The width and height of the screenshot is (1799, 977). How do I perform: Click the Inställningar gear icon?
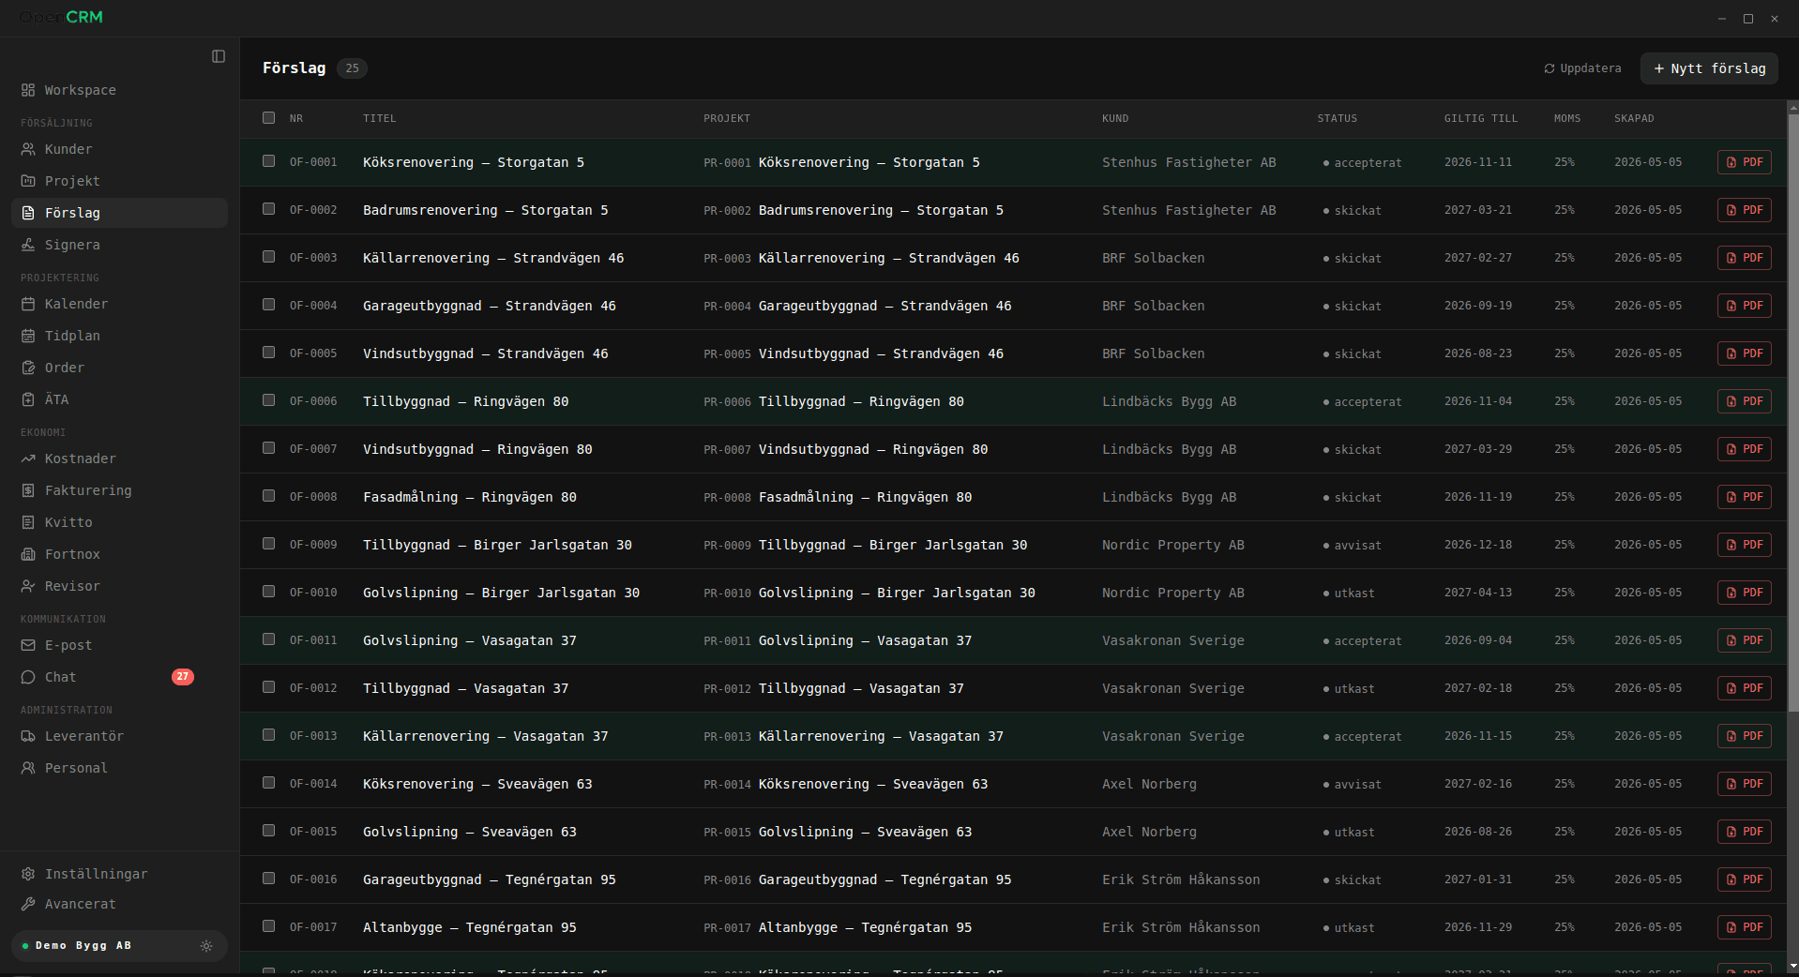(28, 874)
